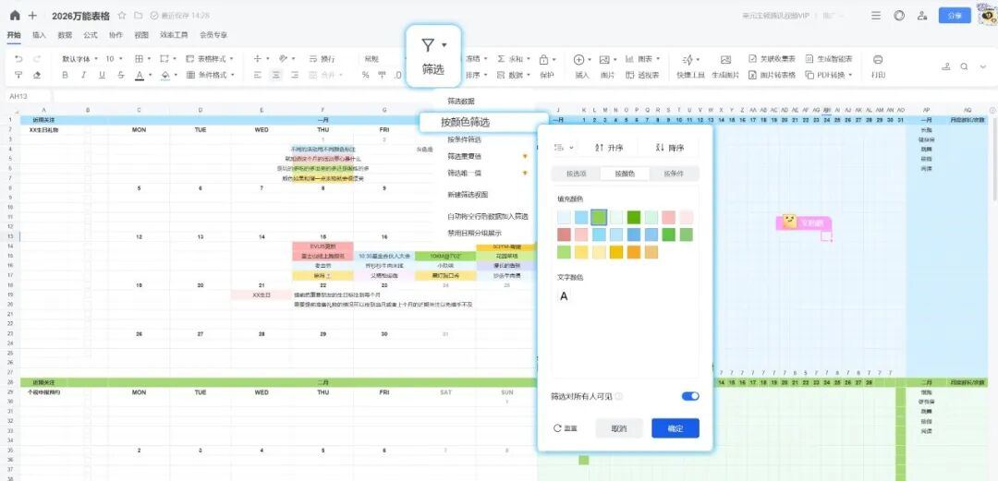Viewport: 998px width, 481px height.
Task: Click the 升序 ascending sort option
Action: [610, 147]
